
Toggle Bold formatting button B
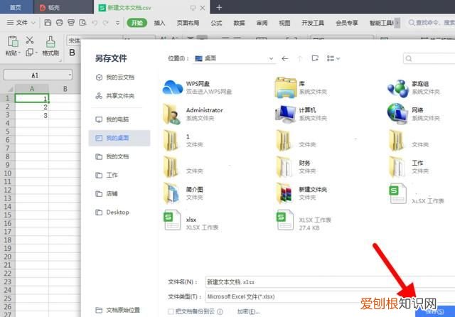pyautogui.click(x=72, y=53)
